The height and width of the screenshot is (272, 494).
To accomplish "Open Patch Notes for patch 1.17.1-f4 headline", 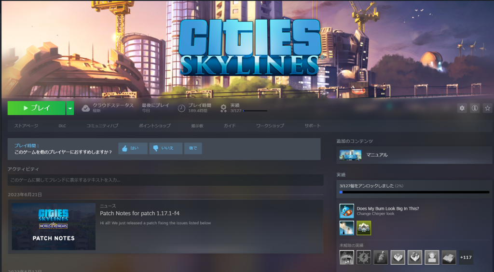I will [x=139, y=213].
